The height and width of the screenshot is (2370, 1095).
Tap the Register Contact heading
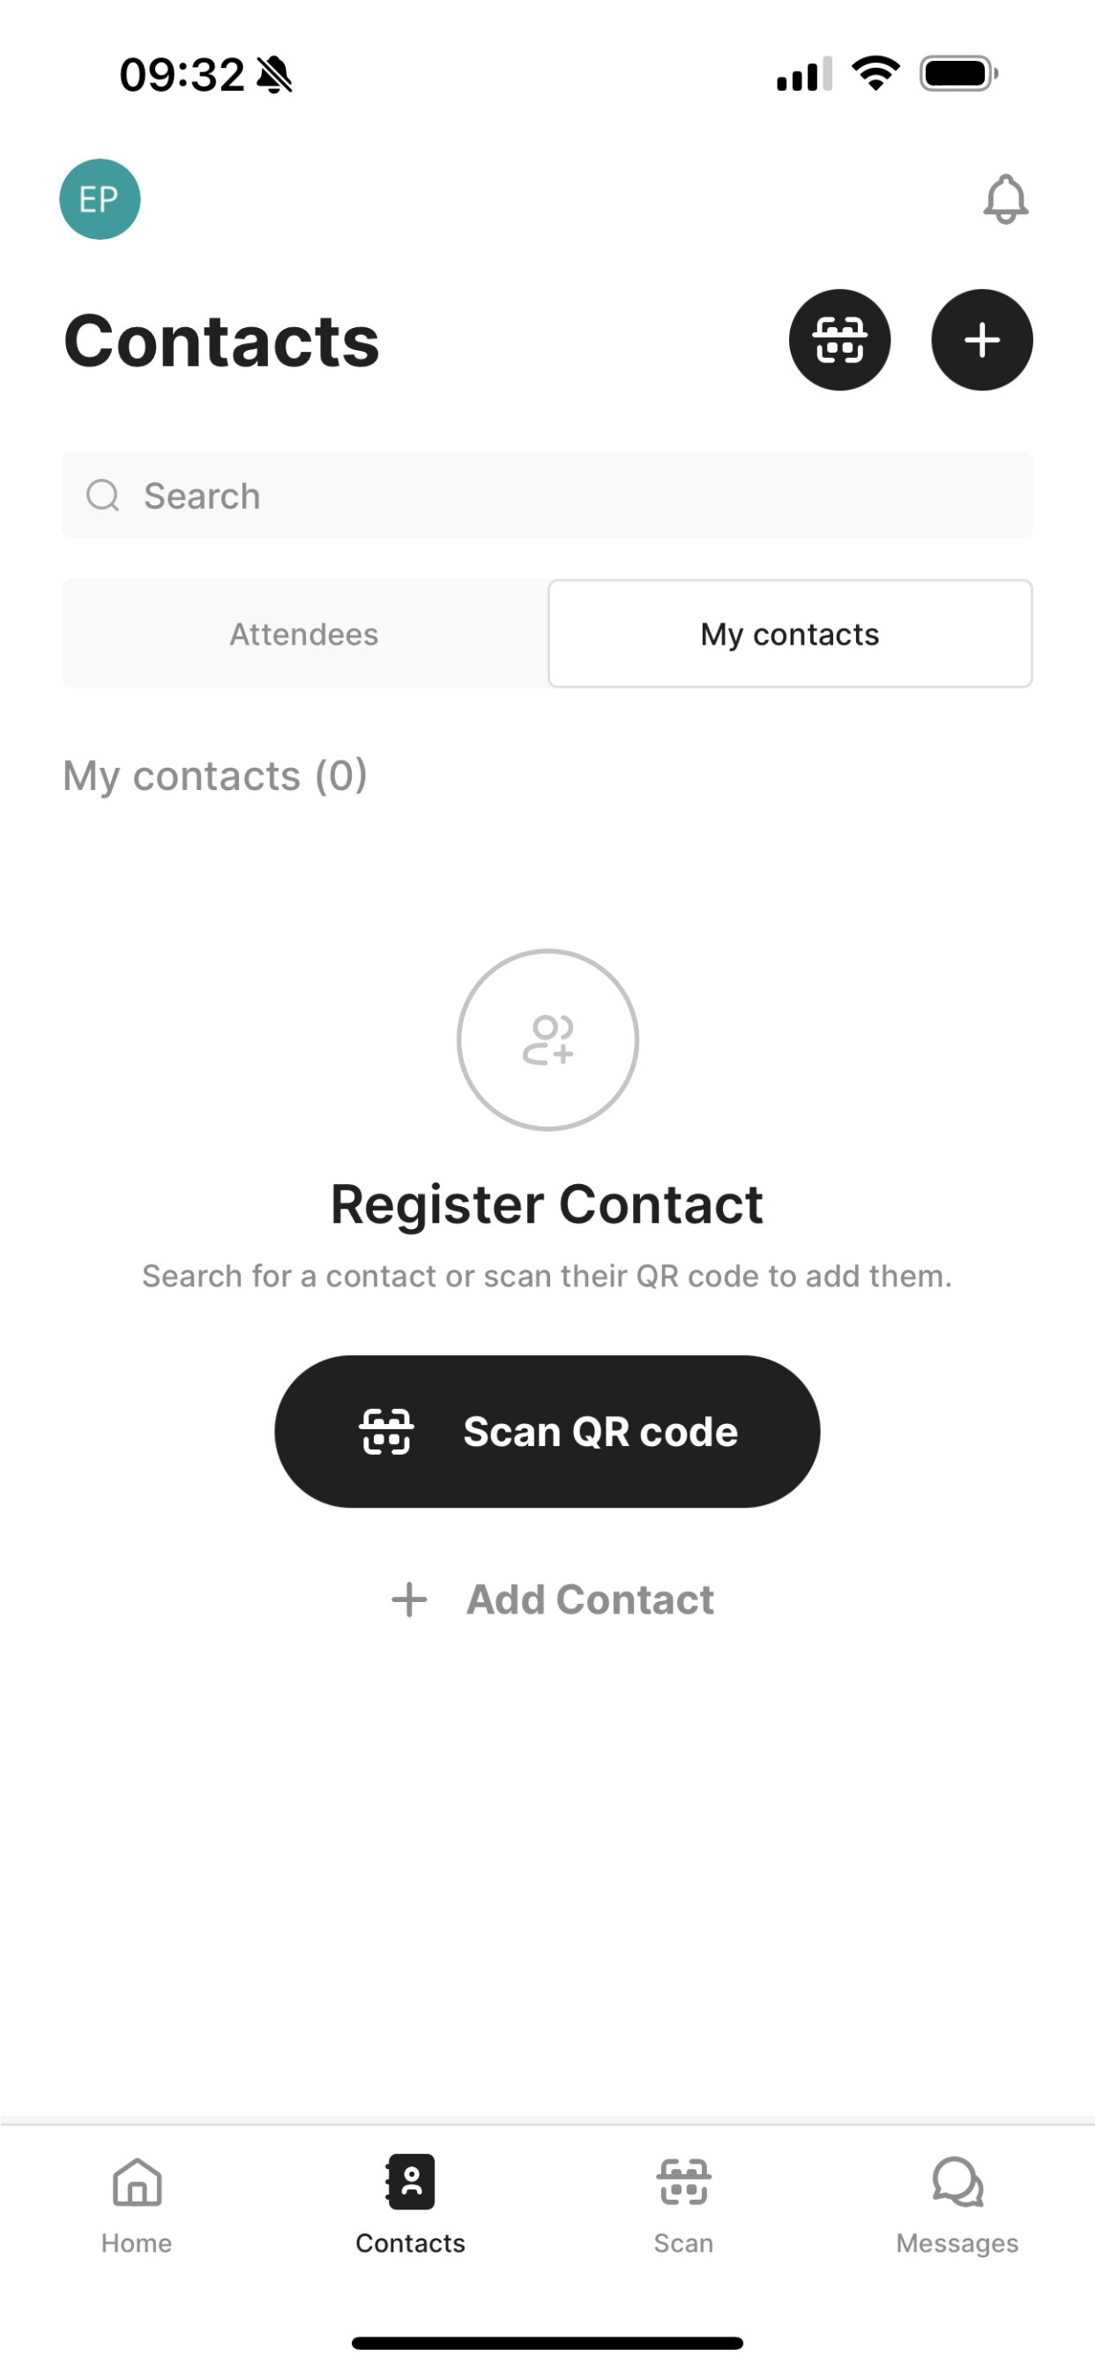(547, 1204)
